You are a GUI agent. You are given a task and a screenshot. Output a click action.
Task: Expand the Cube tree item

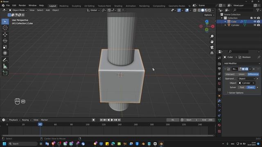point(225,22)
